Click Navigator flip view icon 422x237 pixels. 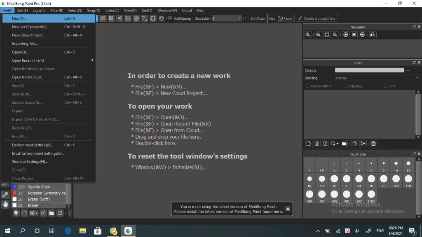point(373,35)
